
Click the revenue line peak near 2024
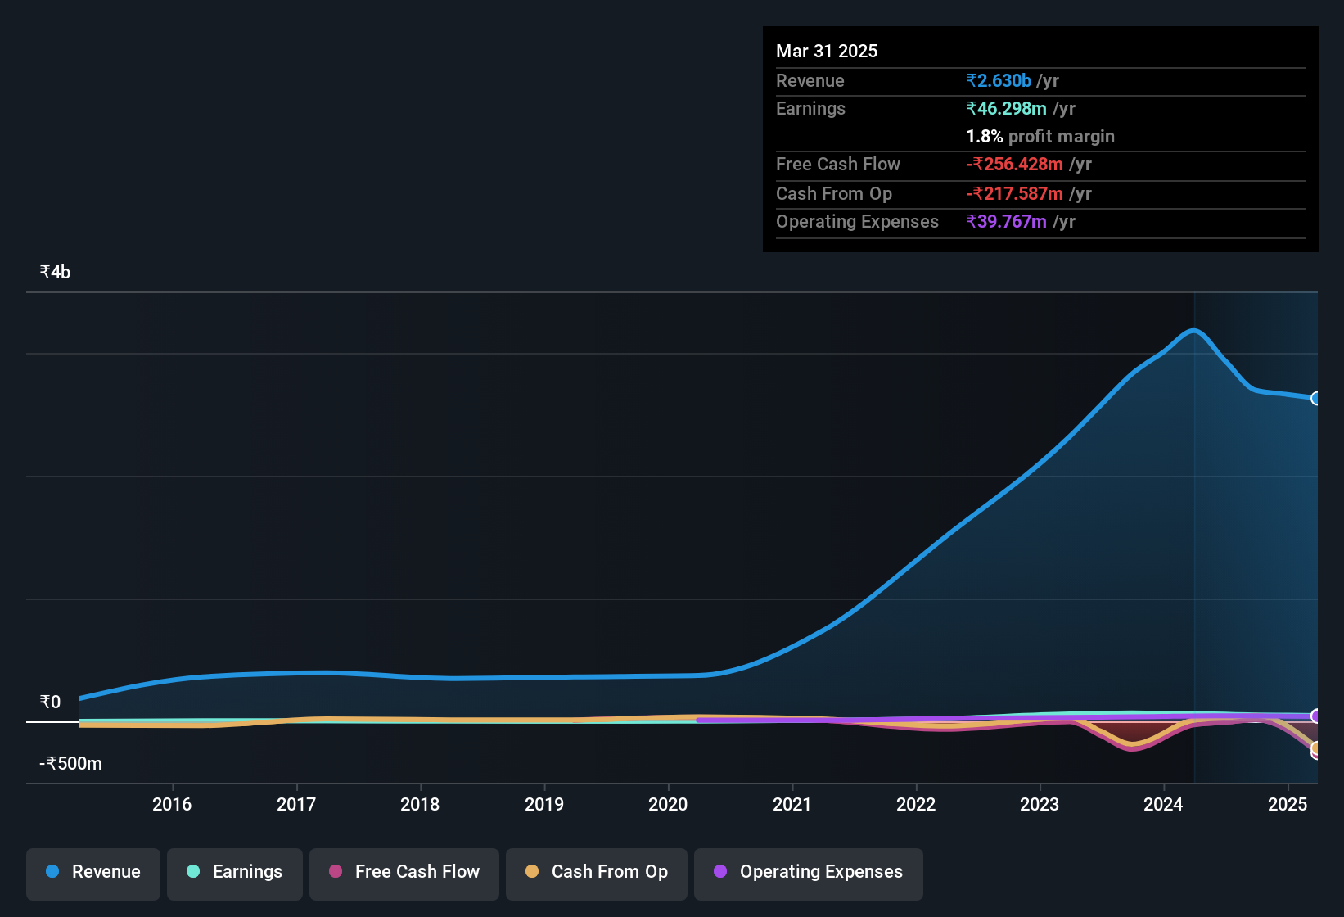[1194, 331]
